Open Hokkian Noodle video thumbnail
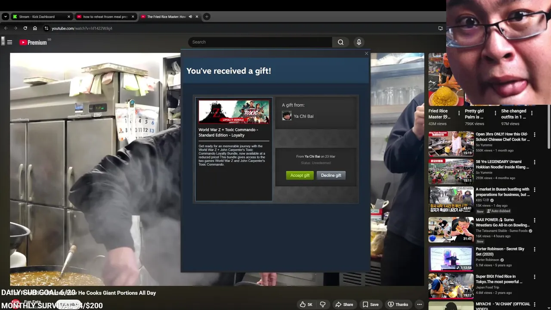Image resolution: width=551 pixels, height=310 pixels. click(451, 171)
